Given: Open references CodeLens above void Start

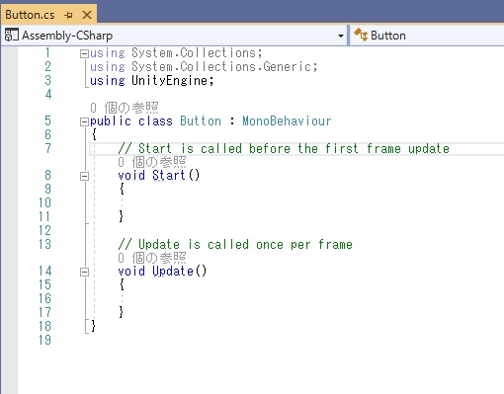Looking at the screenshot, I should [152, 162].
